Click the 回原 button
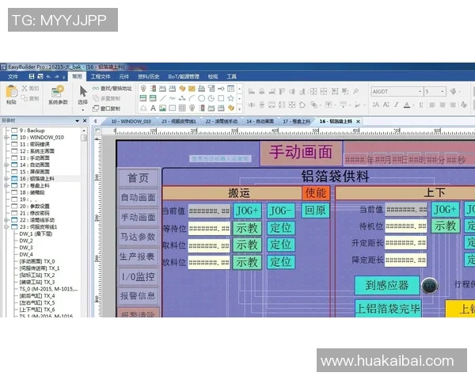 [315, 211]
